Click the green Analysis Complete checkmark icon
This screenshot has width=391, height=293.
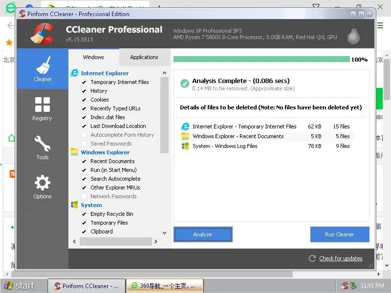pyautogui.click(x=185, y=84)
